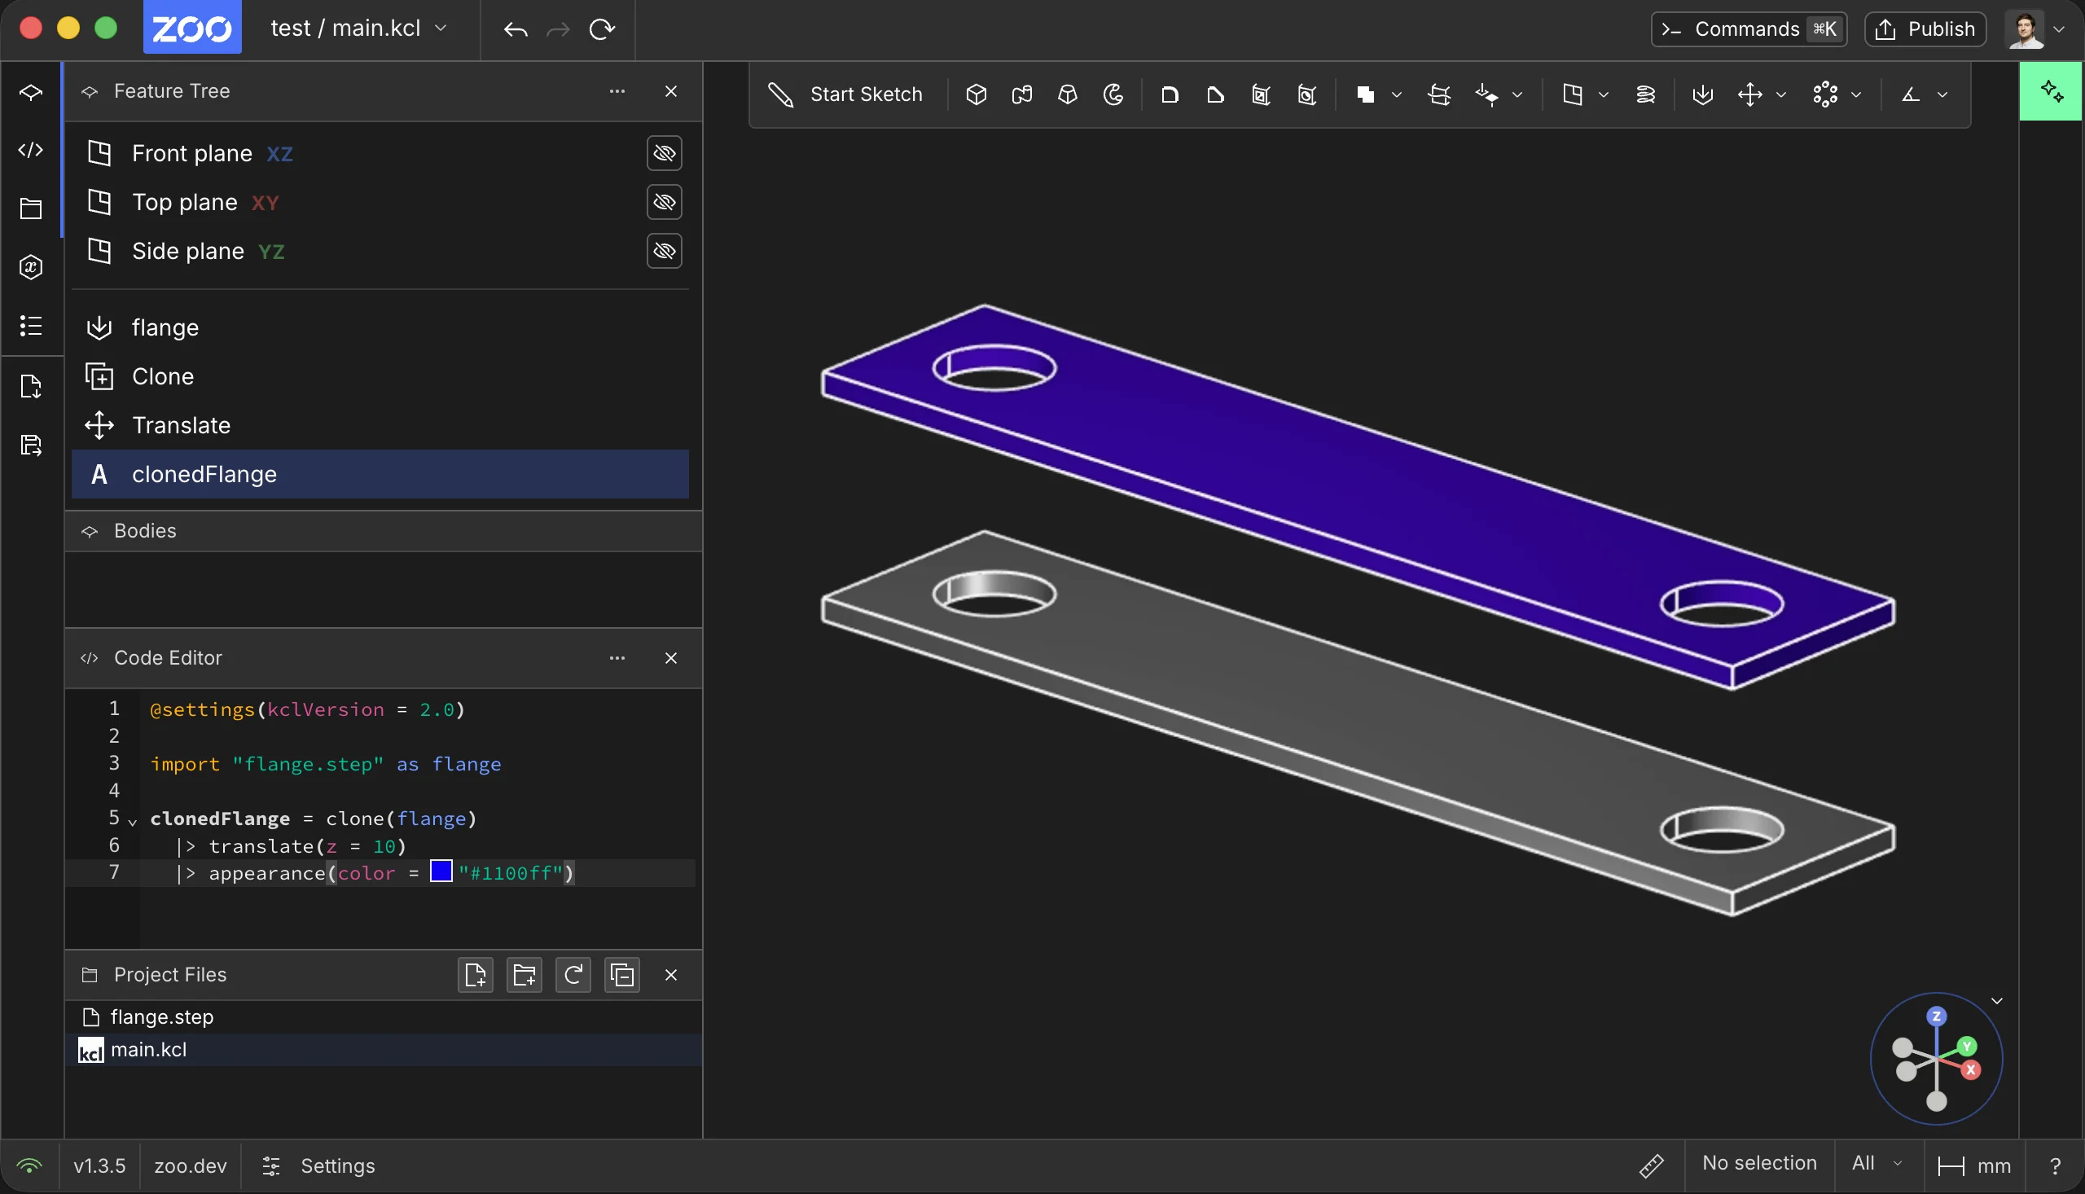Select Clone operation in Feature Tree

[380, 376]
